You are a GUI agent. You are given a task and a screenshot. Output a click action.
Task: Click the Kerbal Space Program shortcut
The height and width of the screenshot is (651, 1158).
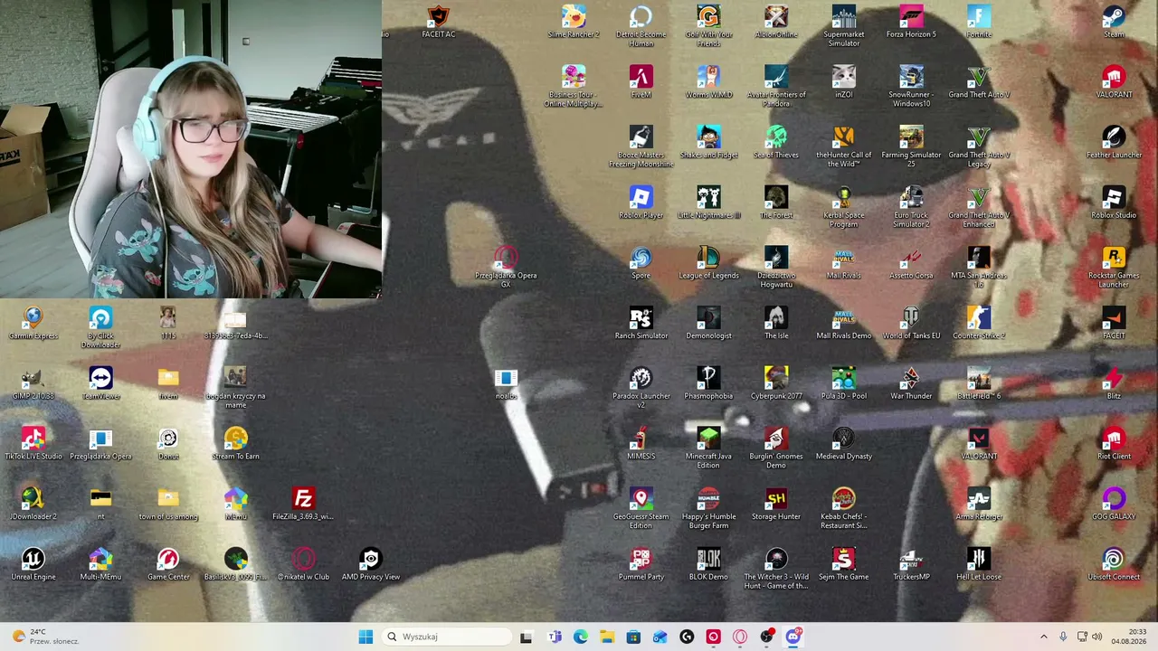pyautogui.click(x=843, y=207)
